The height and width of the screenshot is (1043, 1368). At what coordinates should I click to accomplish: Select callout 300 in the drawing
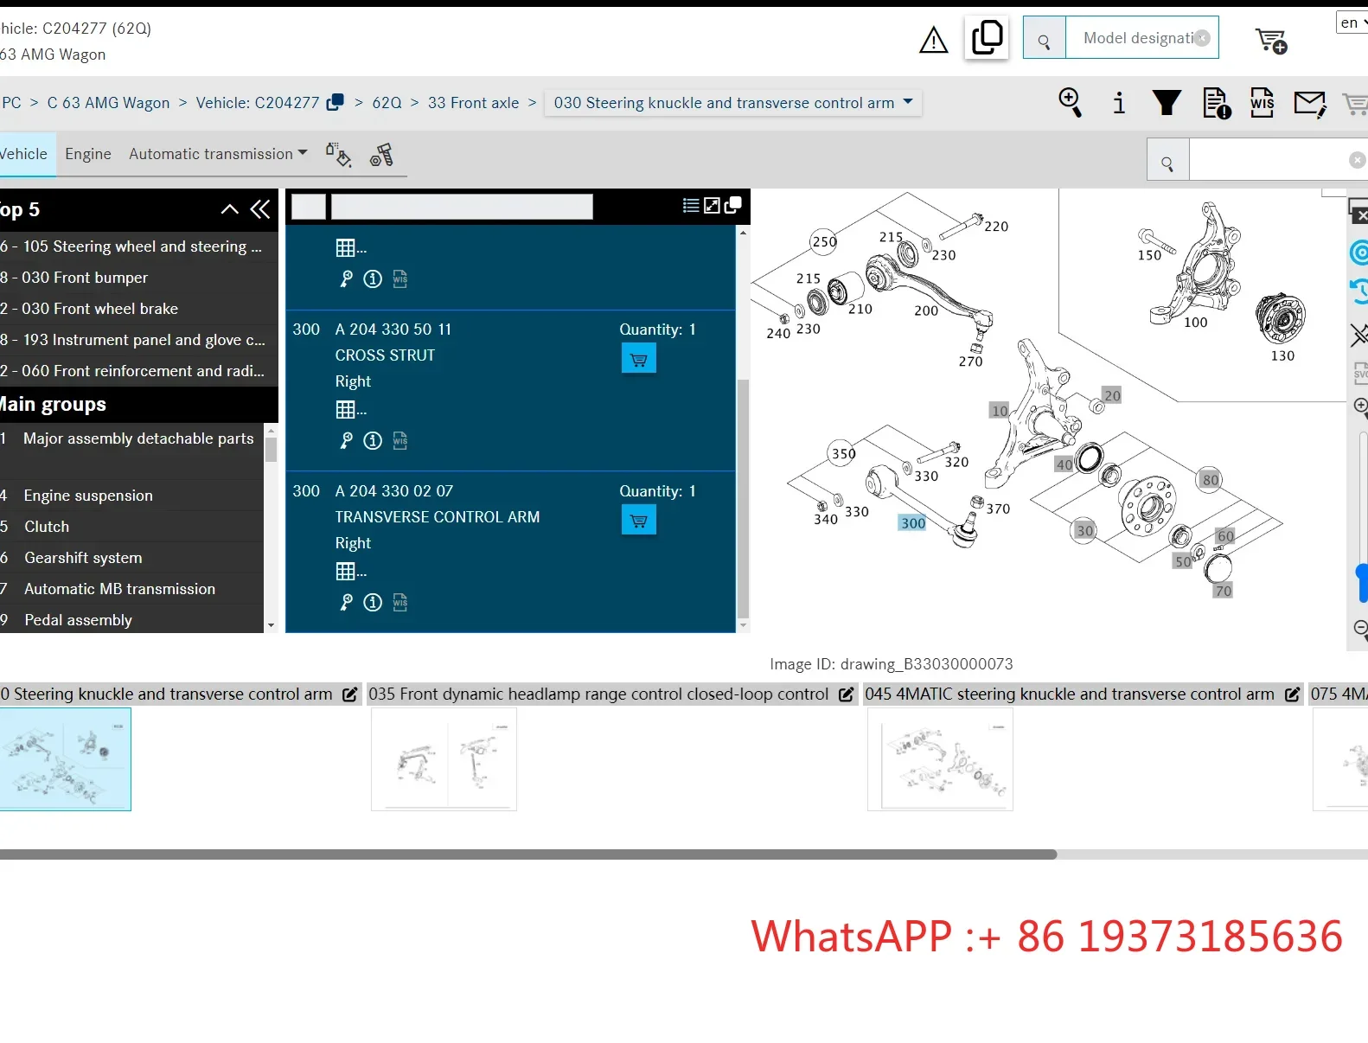913,522
